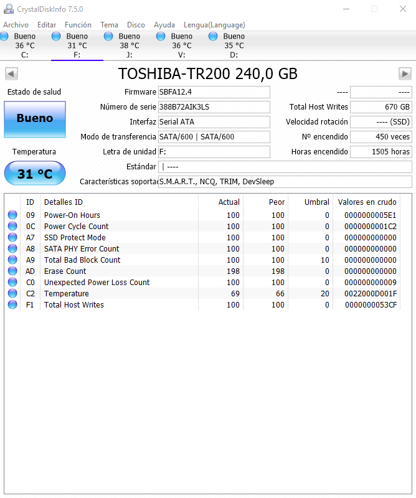Click status orb of F1 Total Host Writes row
The image size is (416, 498).
(12, 304)
